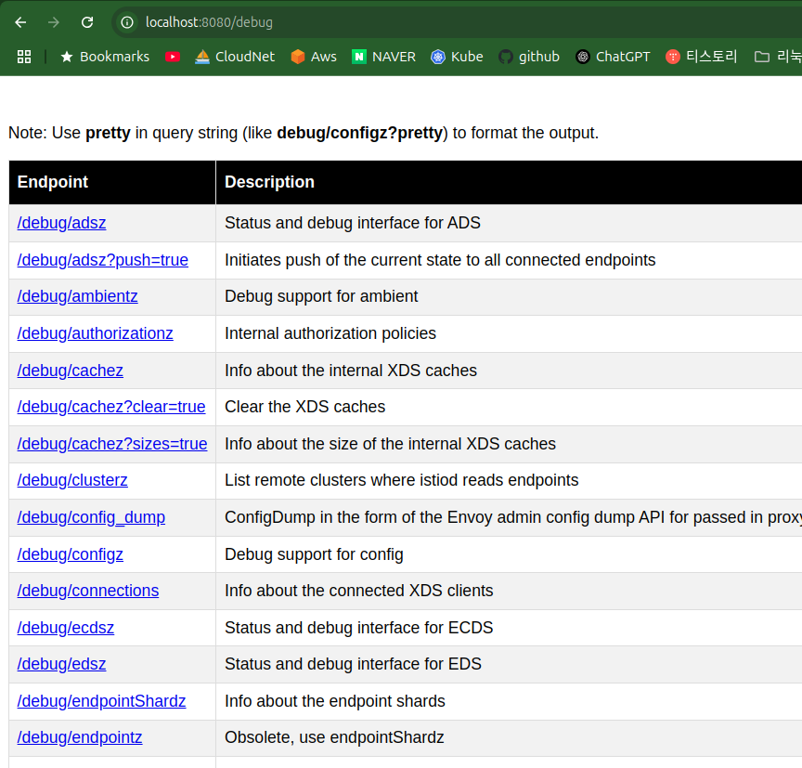802x768 pixels.
Task: Click 'Debug support for config' text
Action: coord(314,554)
